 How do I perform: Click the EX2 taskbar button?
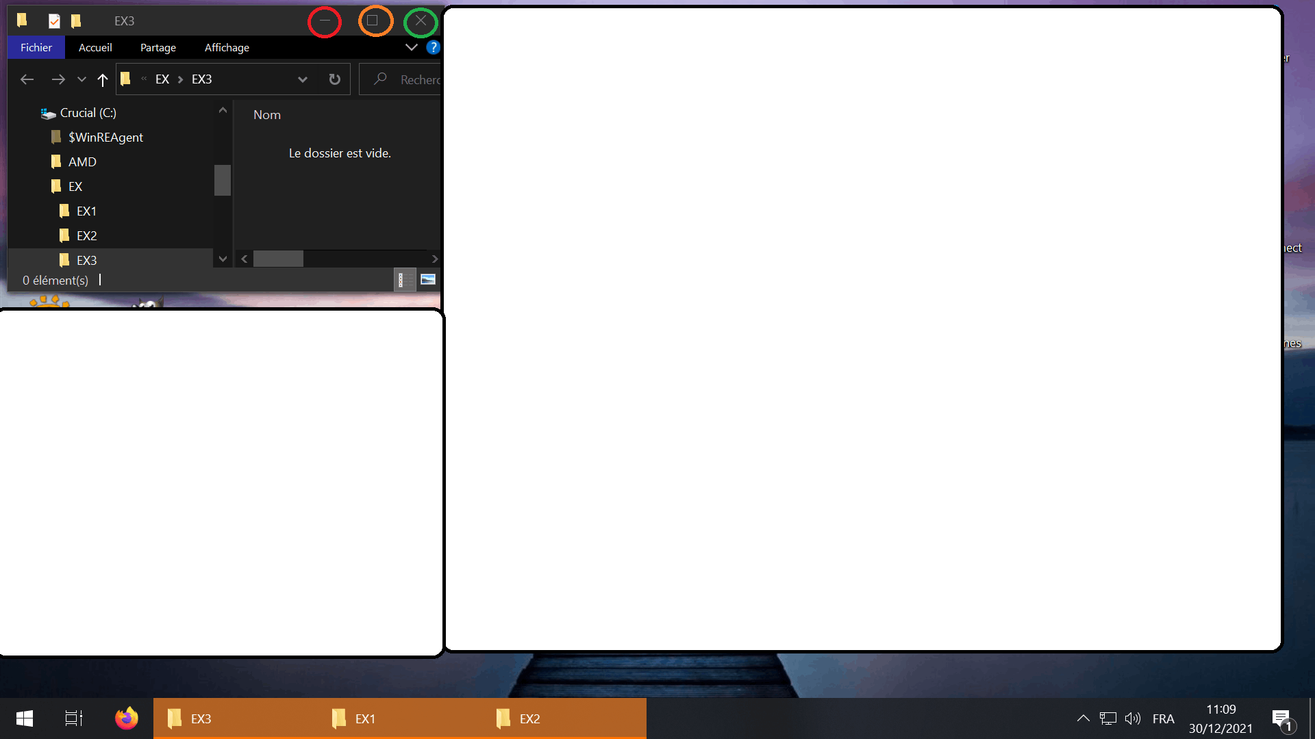coord(529,718)
